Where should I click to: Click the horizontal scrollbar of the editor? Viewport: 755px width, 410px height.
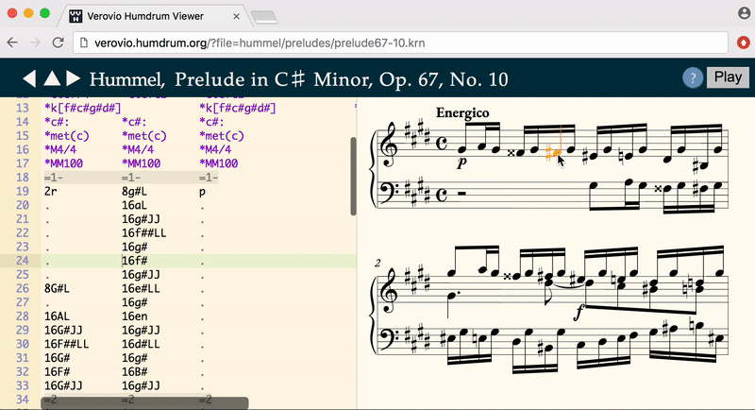click(144, 402)
